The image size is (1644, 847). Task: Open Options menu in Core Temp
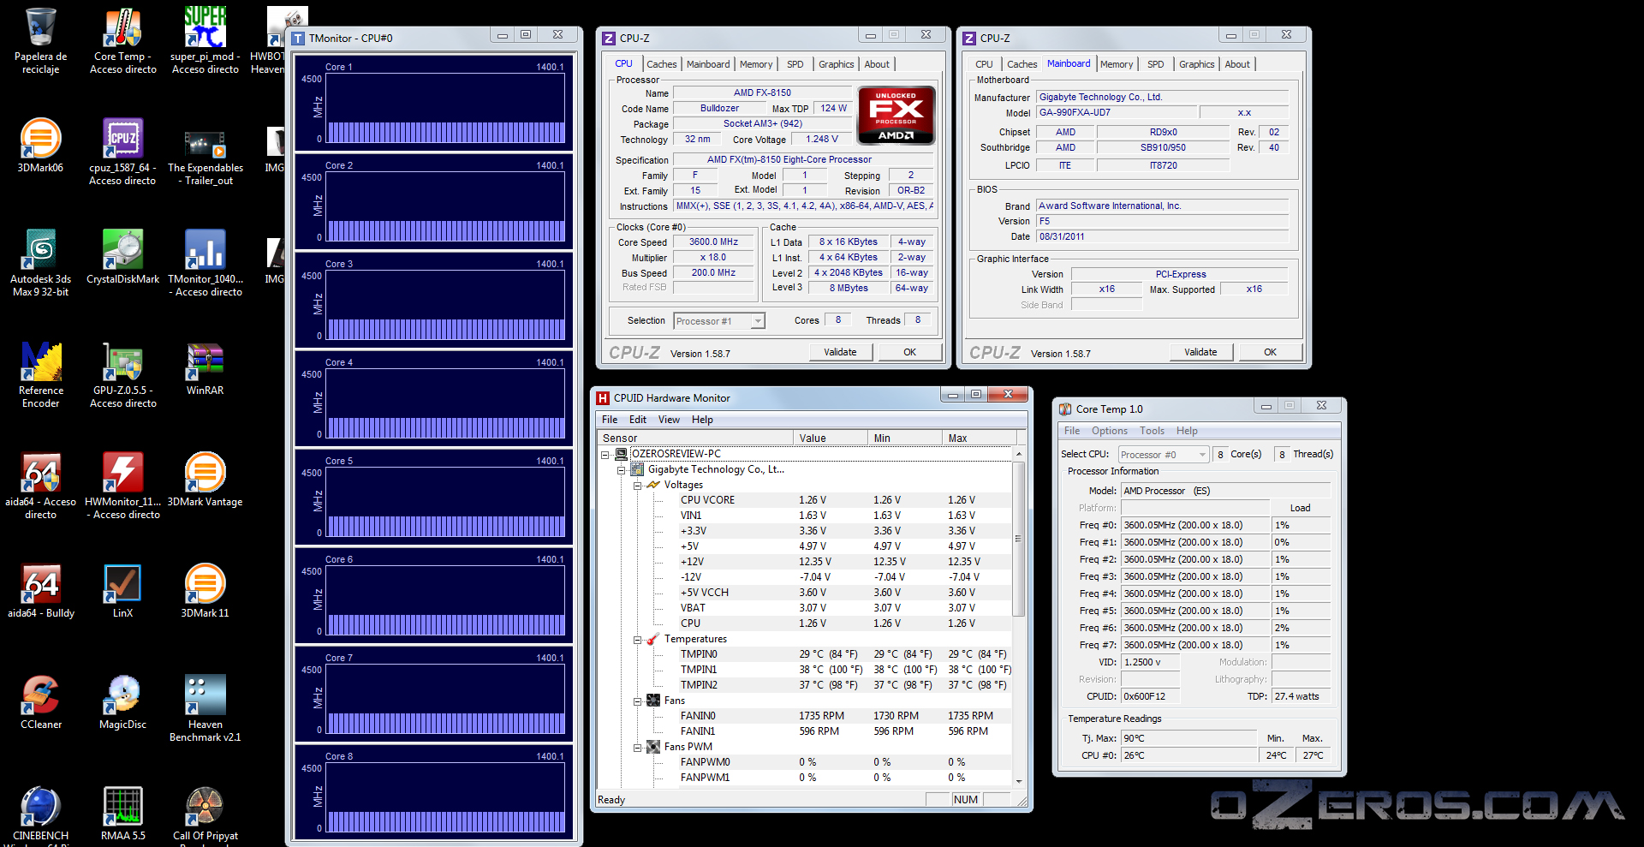coord(1109,431)
